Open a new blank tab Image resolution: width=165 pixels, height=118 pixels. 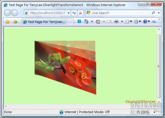coord(70,22)
